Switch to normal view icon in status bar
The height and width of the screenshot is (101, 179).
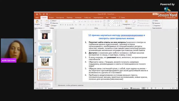pyautogui.click(x=143, y=88)
